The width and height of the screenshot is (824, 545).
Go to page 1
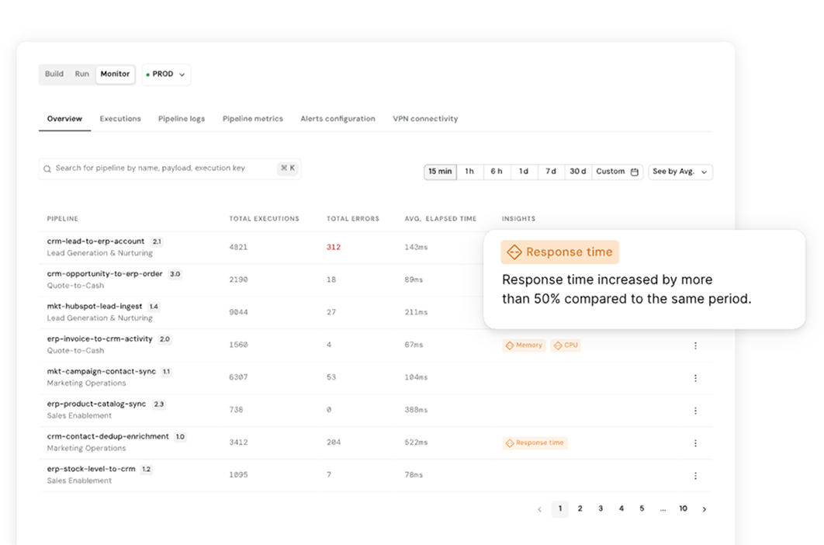(560, 509)
